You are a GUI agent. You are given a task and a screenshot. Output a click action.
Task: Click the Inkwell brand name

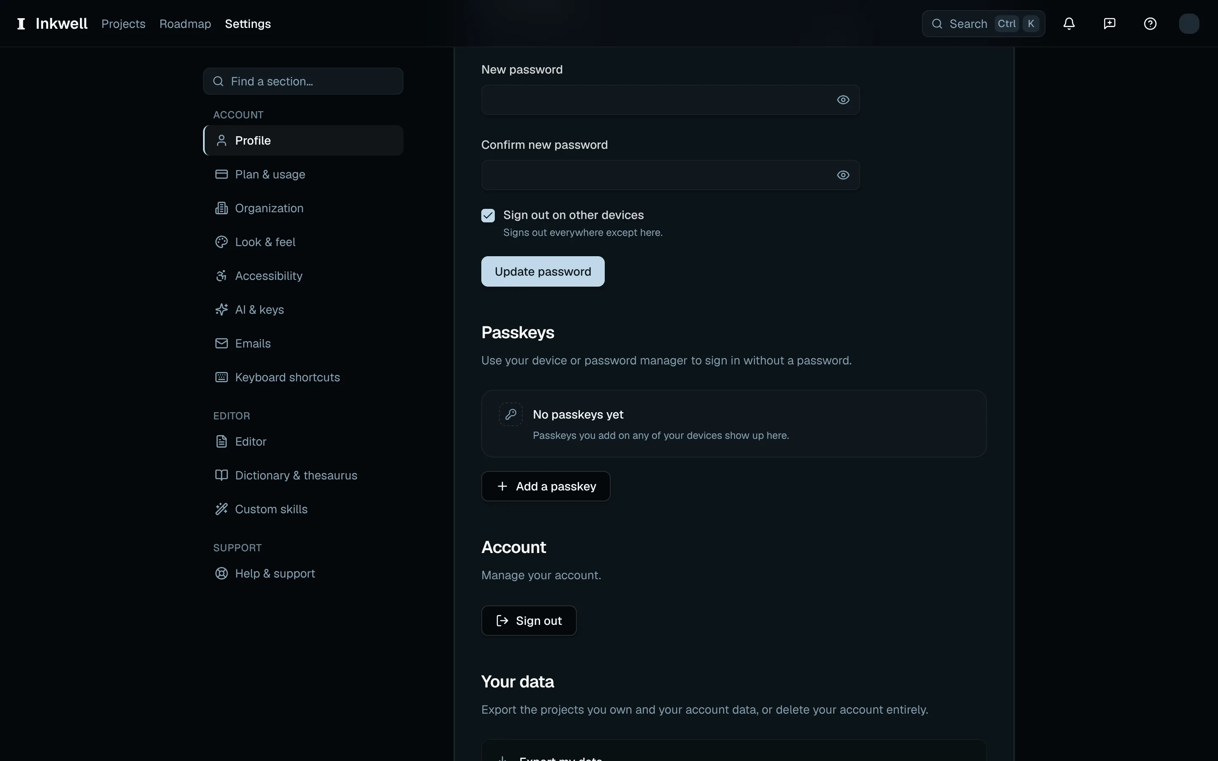coord(61,24)
